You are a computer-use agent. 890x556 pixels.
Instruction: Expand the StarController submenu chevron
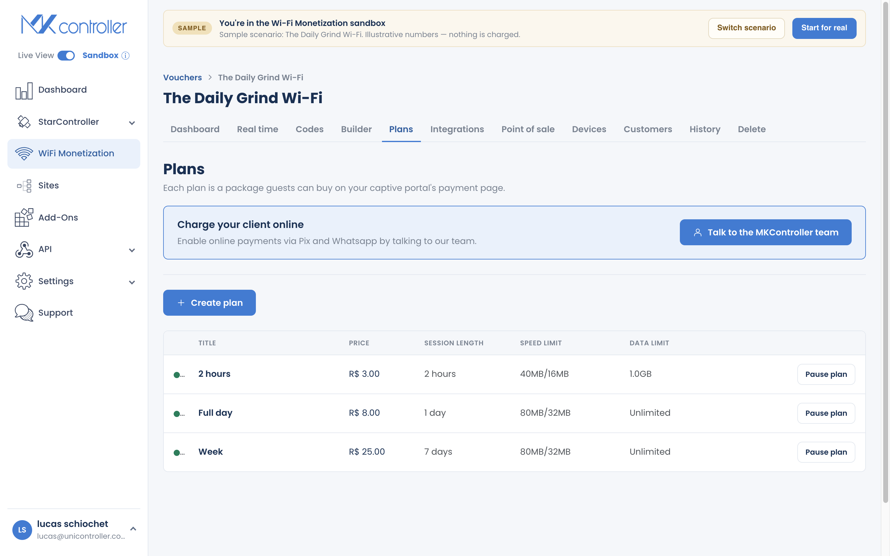click(x=132, y=123)
